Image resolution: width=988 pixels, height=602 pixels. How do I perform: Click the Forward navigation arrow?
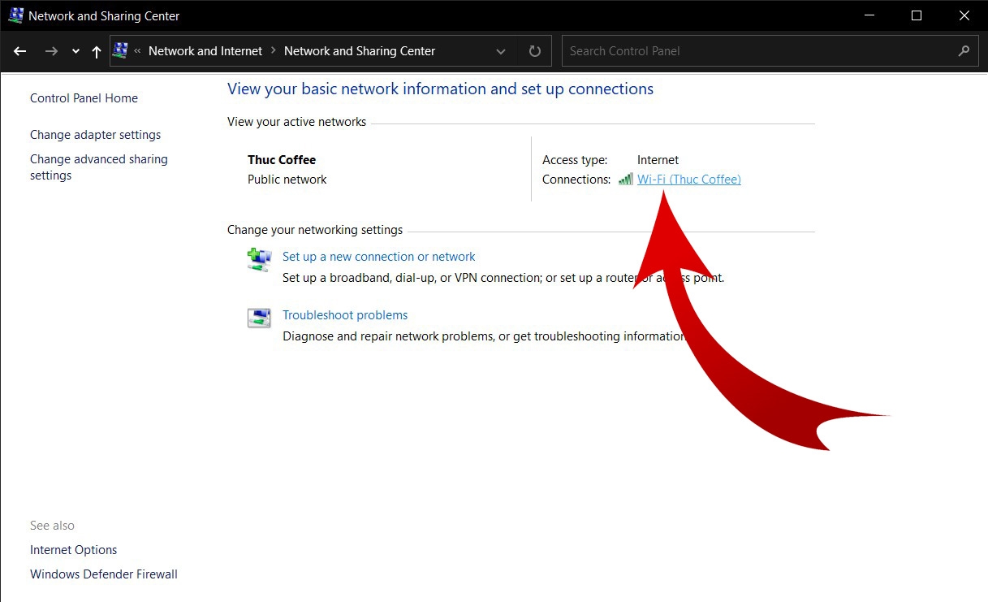[51, 51]
